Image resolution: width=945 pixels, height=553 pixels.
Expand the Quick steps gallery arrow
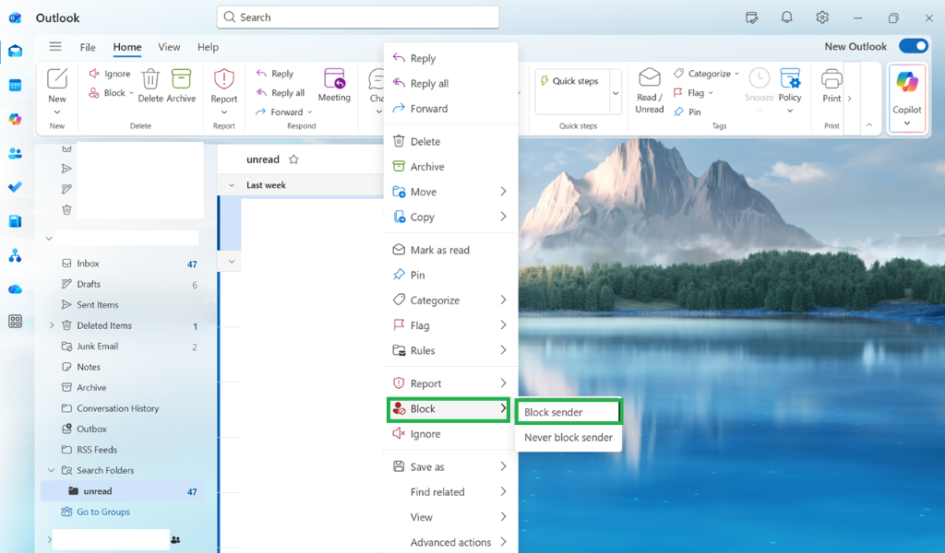point(616,93)
